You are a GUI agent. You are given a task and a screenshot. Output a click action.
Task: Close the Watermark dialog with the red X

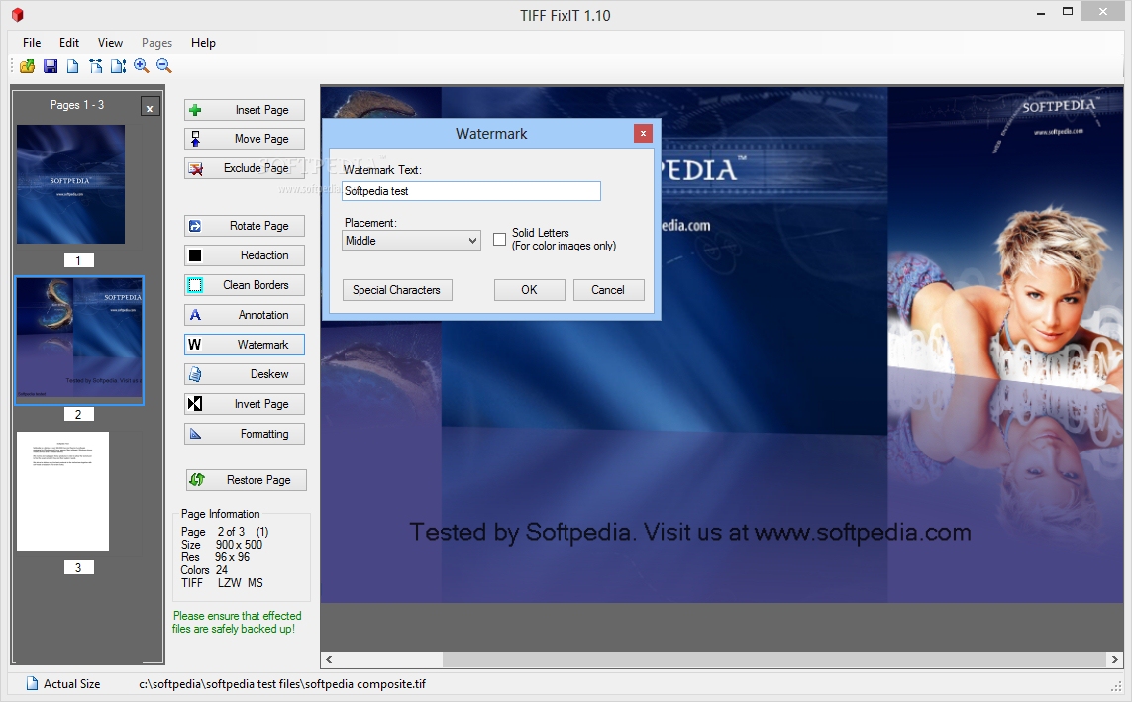643,133
